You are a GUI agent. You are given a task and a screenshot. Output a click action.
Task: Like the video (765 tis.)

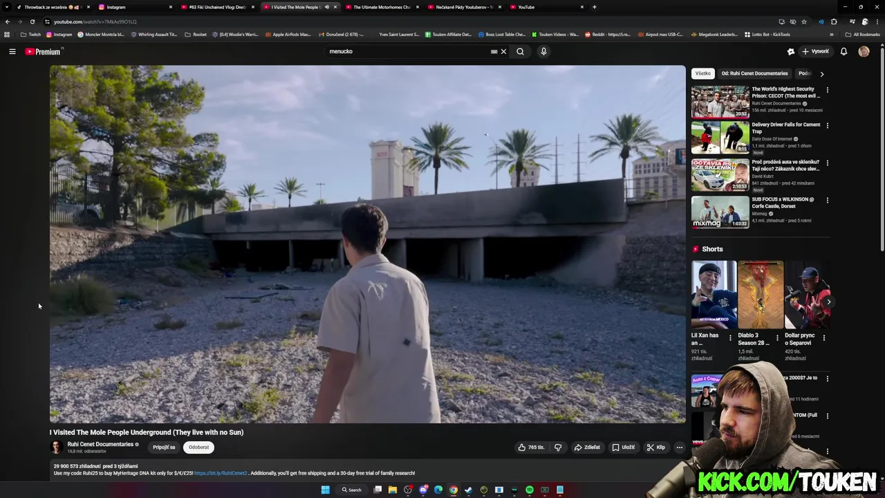click(x=531, y=448)
